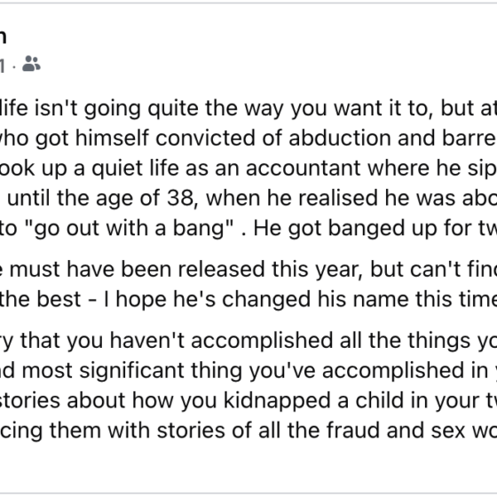Click the word "abduction" in the post
This screenshot has height=497, width=497.
[x=339, y=138]
